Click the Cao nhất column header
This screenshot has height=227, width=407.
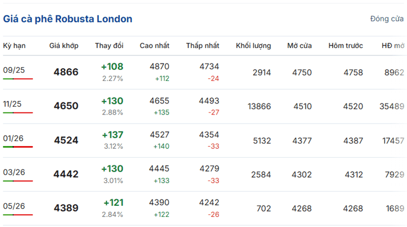[x=154, y=45]
